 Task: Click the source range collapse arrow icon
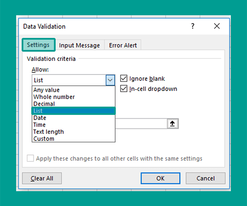click(x=172, y=124)
